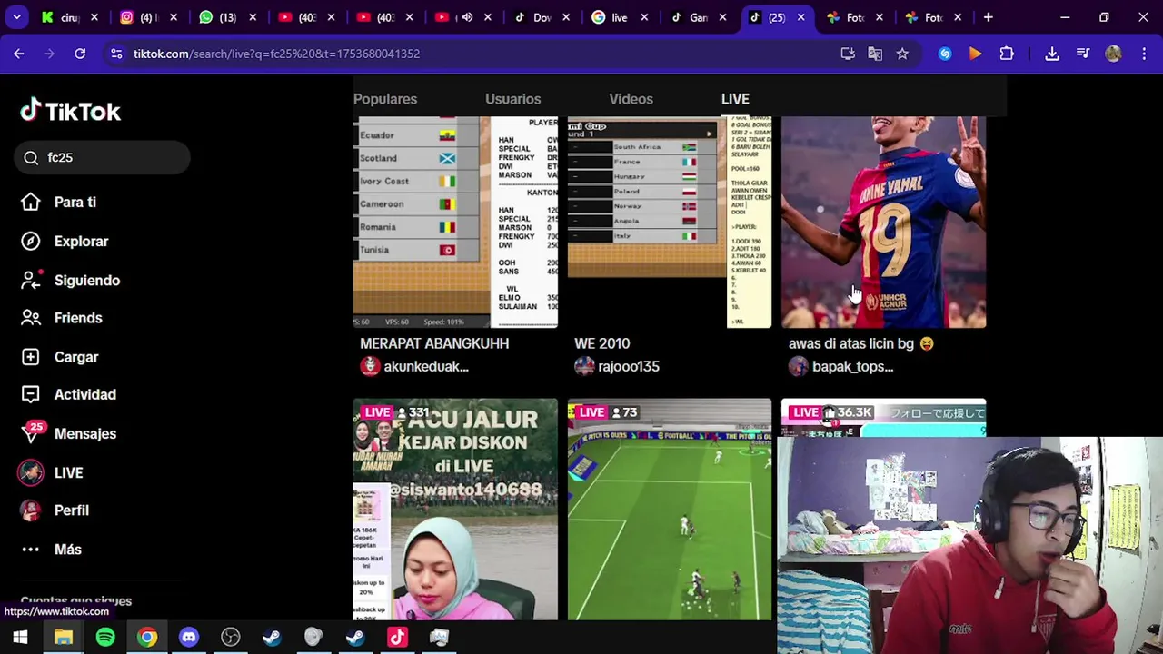Open Perfil page

[55, 510]
